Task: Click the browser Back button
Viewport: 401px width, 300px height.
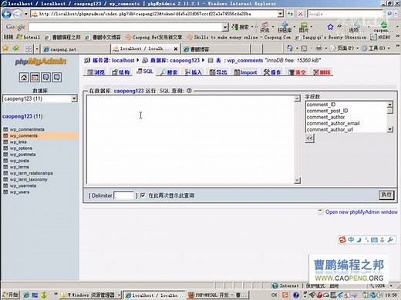Action: [7, 14]
